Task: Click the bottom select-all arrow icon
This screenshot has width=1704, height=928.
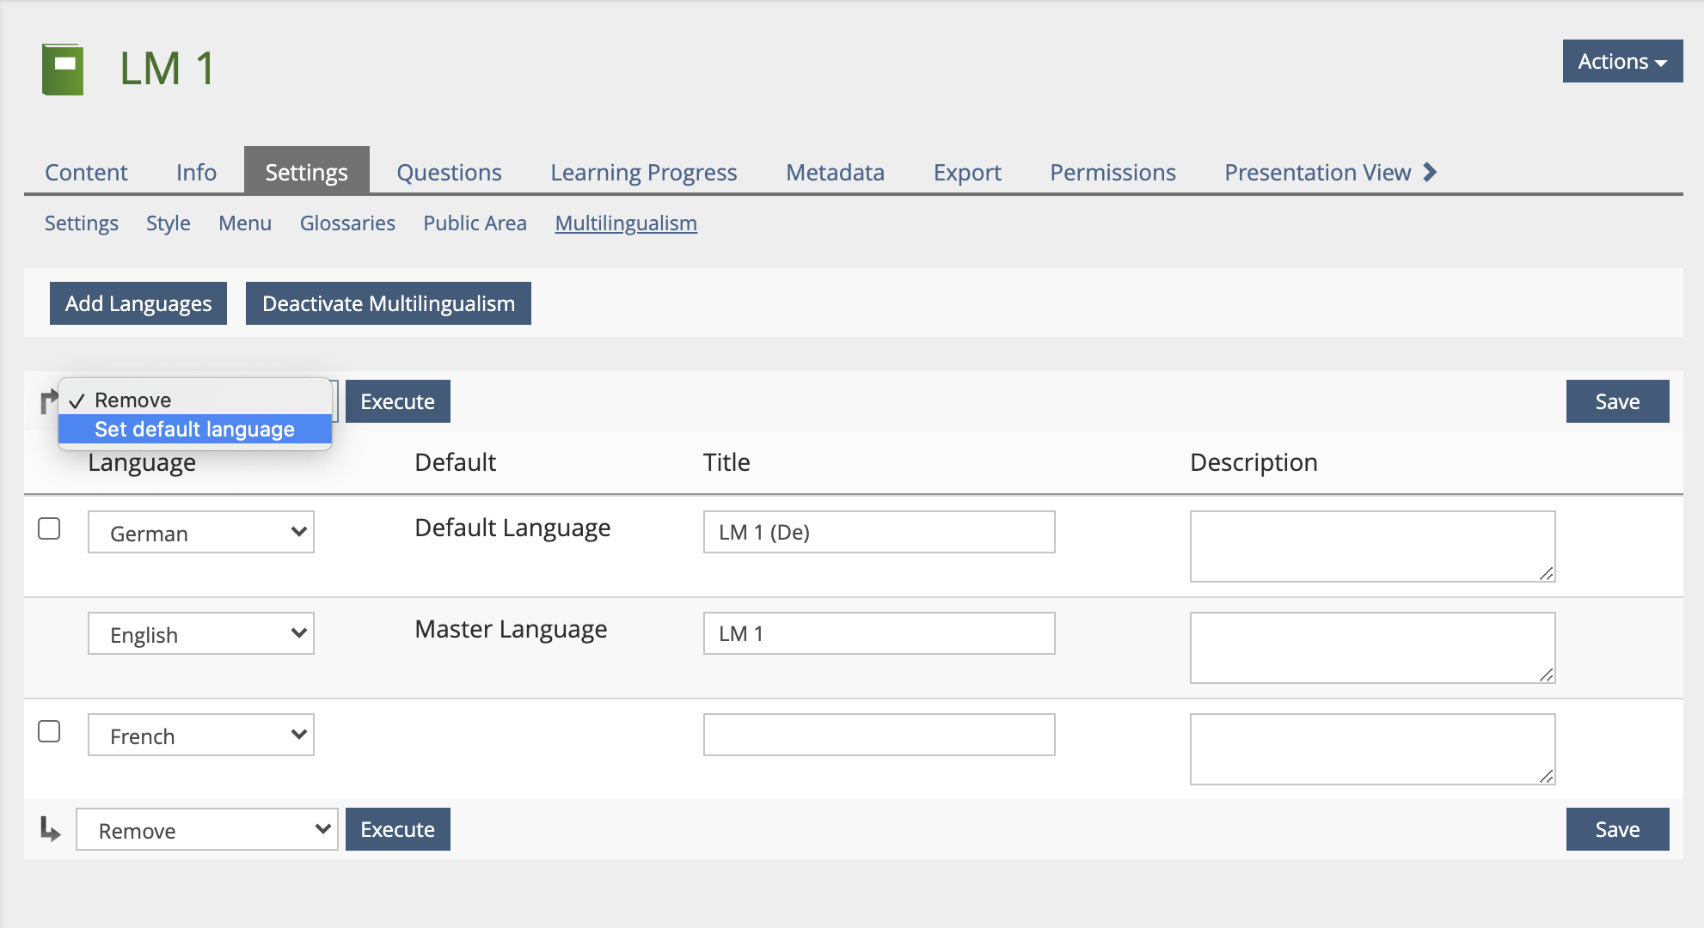Action: (x=51, y=829)
